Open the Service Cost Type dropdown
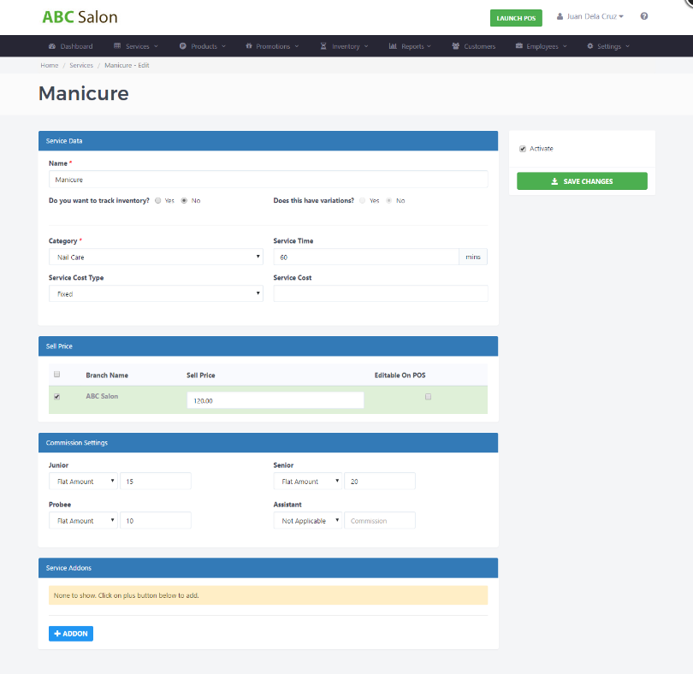This screenshot has height=674, width=693. (156, 293)
